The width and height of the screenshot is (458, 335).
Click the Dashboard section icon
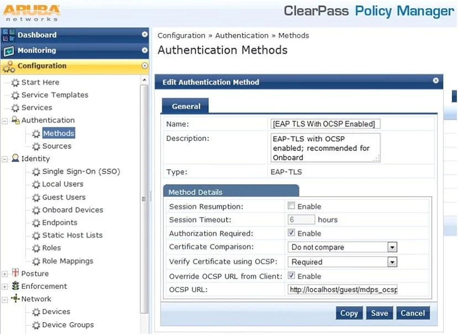click(x=8, y=35)
